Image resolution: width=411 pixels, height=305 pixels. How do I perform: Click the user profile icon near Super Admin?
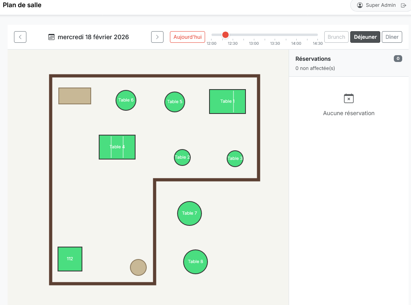(x=359, y=5)
